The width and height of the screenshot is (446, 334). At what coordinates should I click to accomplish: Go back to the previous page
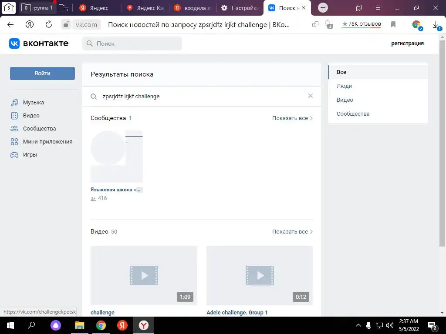[x=10, y=25]
